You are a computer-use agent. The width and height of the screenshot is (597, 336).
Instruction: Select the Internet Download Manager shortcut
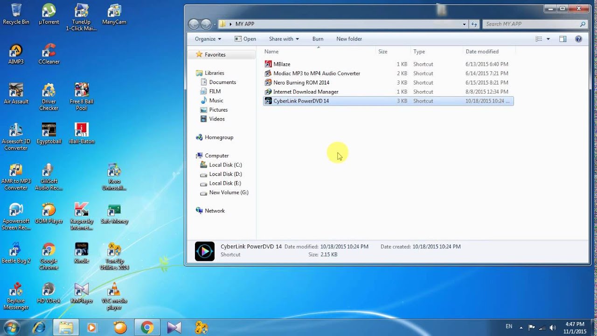pyautogui.click(x=388, y=92)
